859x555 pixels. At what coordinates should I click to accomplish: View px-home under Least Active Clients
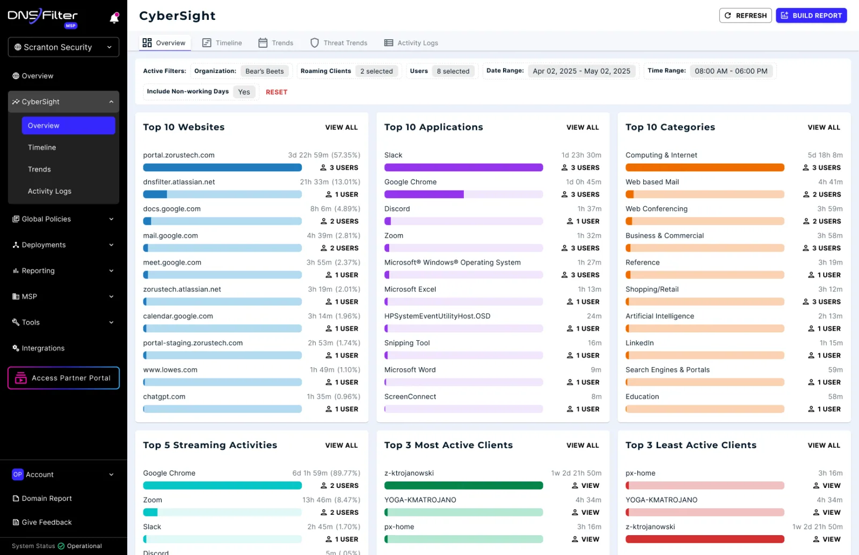(827, 486)
